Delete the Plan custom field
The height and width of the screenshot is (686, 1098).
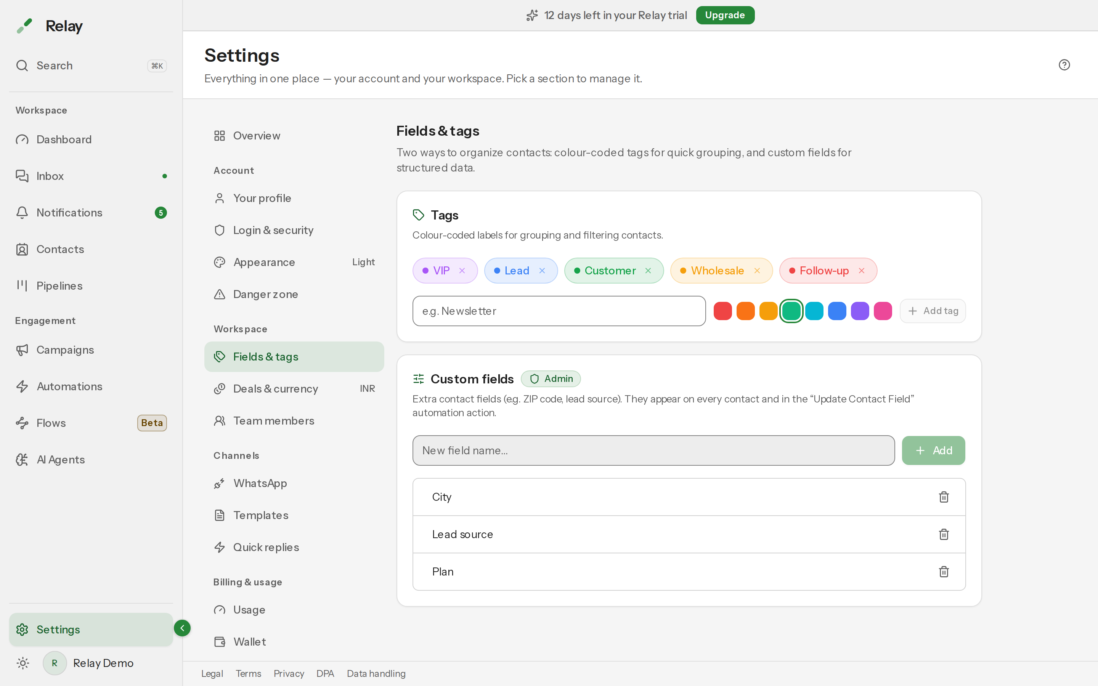944,571
